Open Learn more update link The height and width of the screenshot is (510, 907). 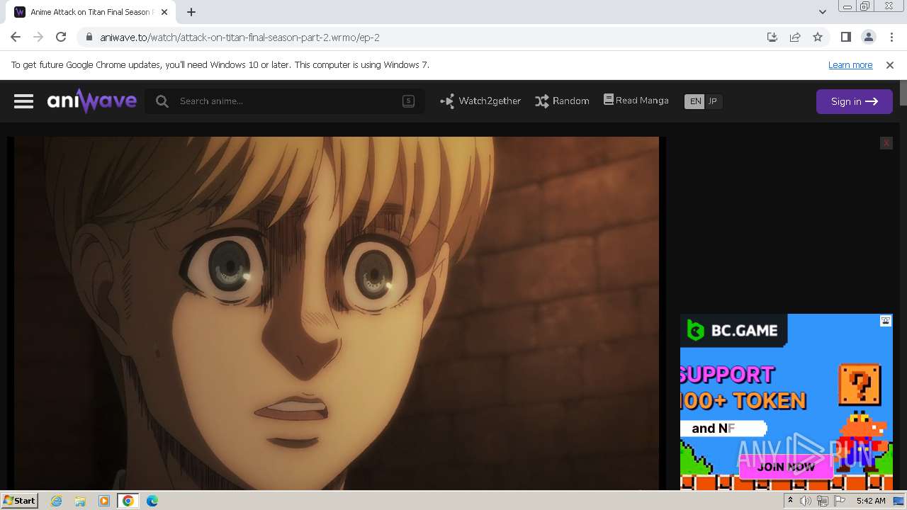click(x=850, y=65)
